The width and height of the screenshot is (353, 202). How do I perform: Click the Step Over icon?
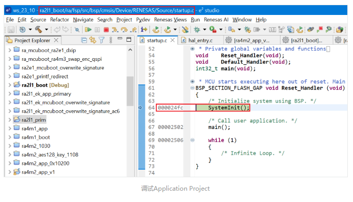coord(124,29)
